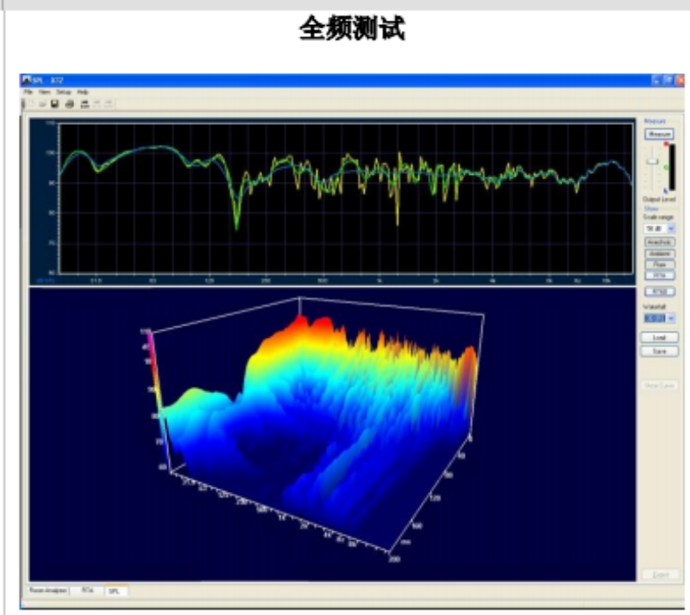
Task: Switch to the Room Analysis tab
Action: (47, 591)
